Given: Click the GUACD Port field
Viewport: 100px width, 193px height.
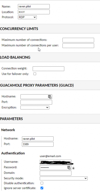Looking at the screenshot, I should [x=36, y=102].
